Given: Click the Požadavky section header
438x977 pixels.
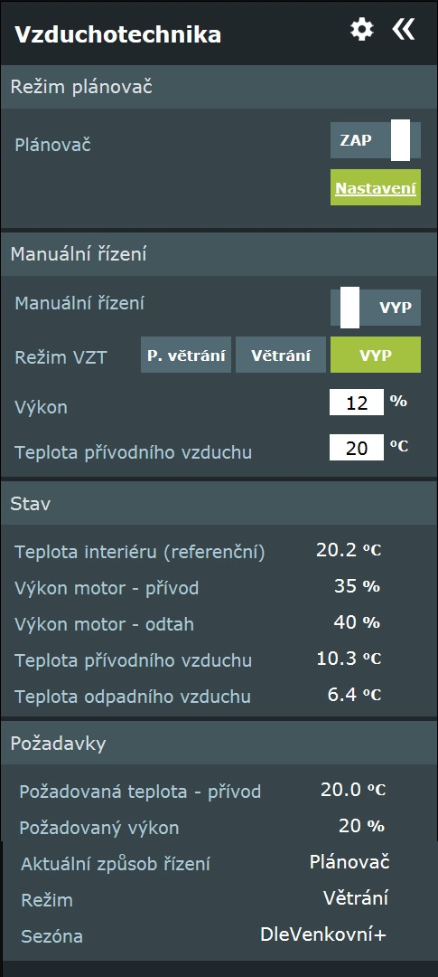Looking at the screenshot, I should pyautogui.click(x=219, y=744).
